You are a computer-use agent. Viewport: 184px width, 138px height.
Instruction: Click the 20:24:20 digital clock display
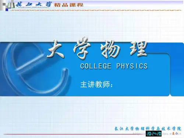pos(153,134)
